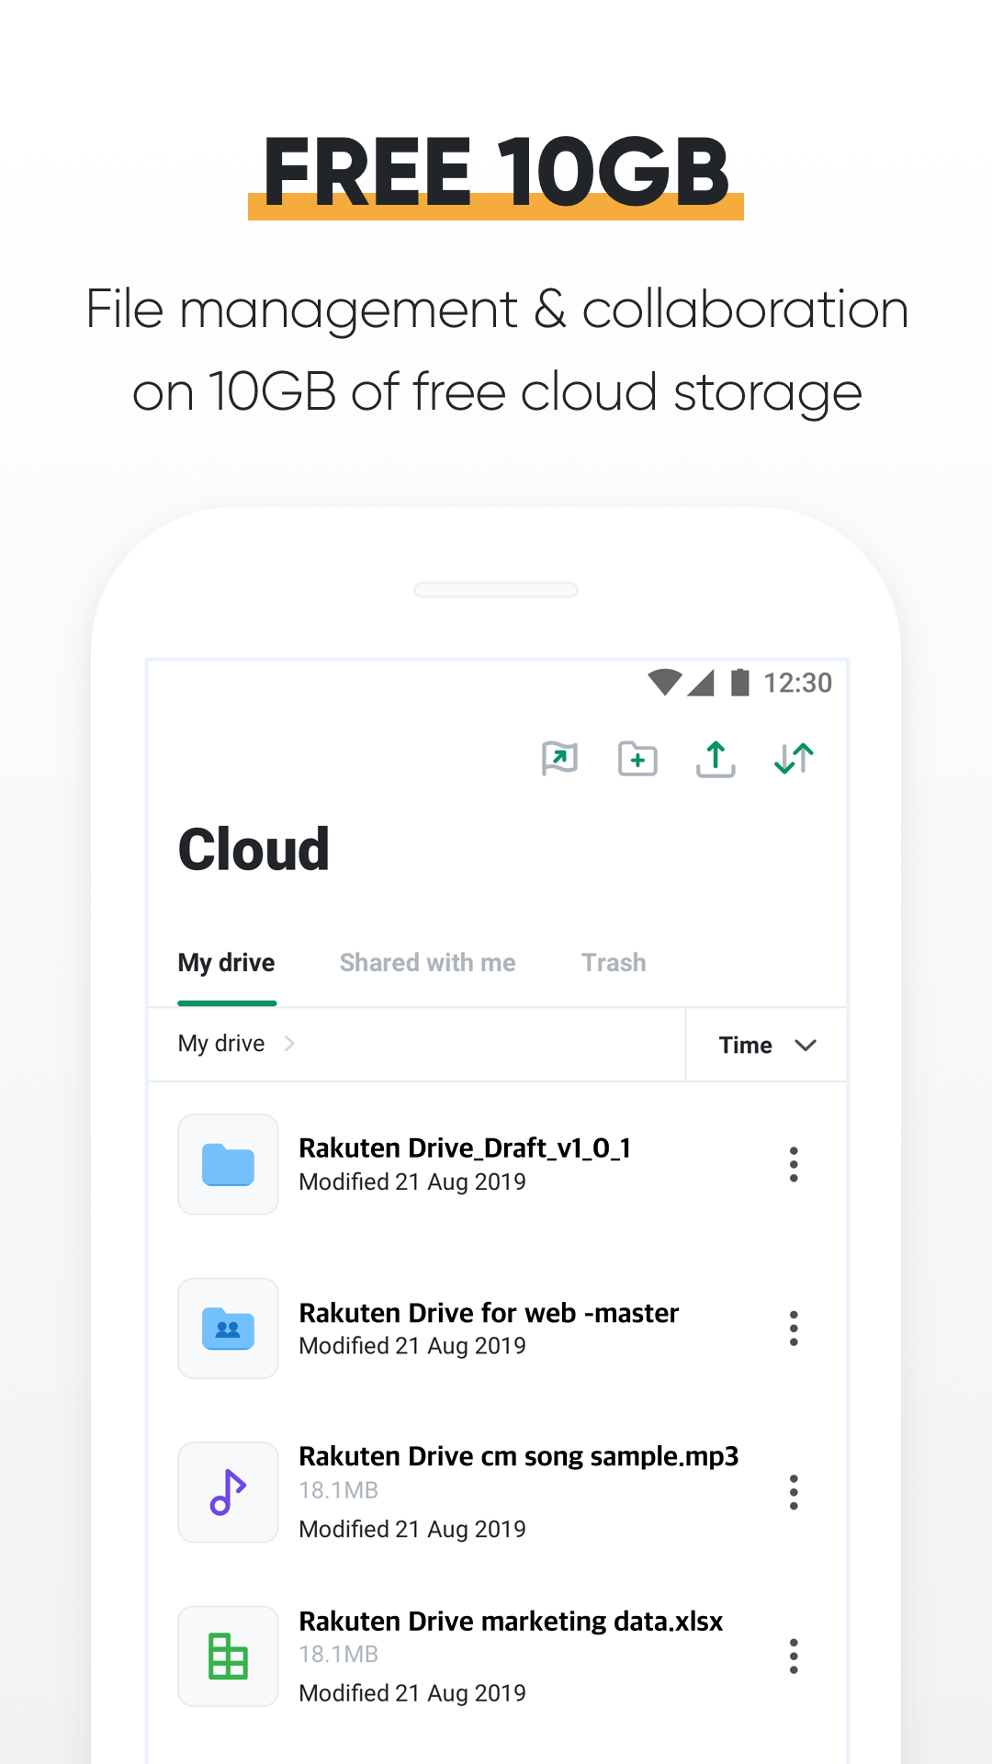Tap the 12:30 clock in status bar
The height and width of the screenshot is (1764, 992).
coord(797,683)
